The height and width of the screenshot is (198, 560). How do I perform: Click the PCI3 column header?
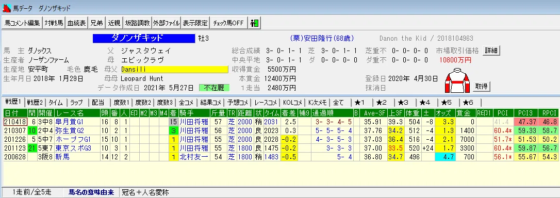click(526, 113)
